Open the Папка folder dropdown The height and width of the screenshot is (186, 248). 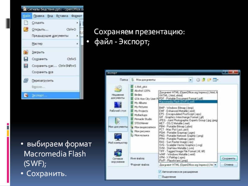tap(190, 80)
